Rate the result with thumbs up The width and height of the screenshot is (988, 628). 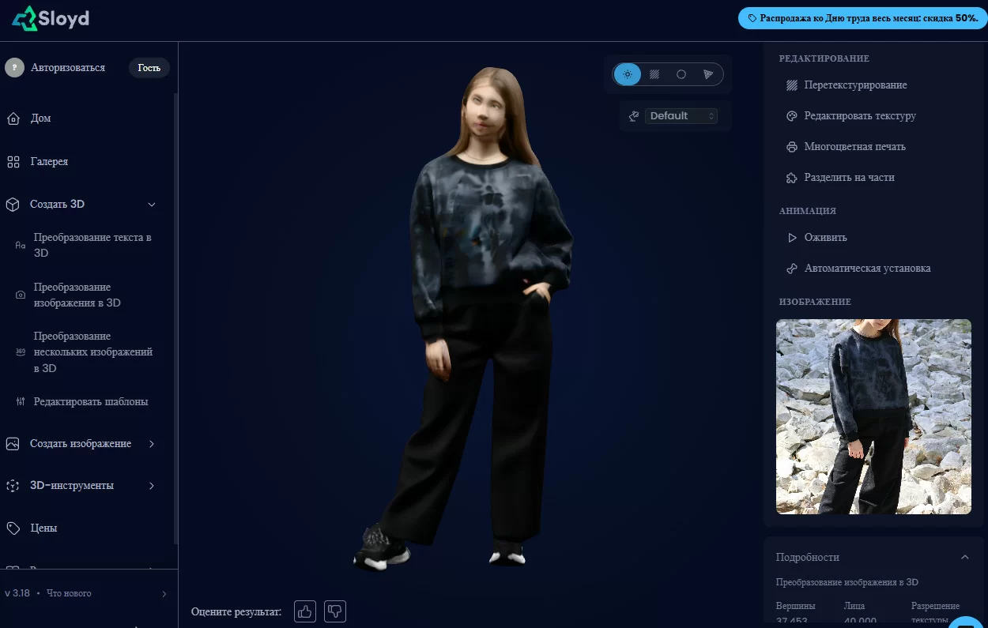tap(305, 611)
